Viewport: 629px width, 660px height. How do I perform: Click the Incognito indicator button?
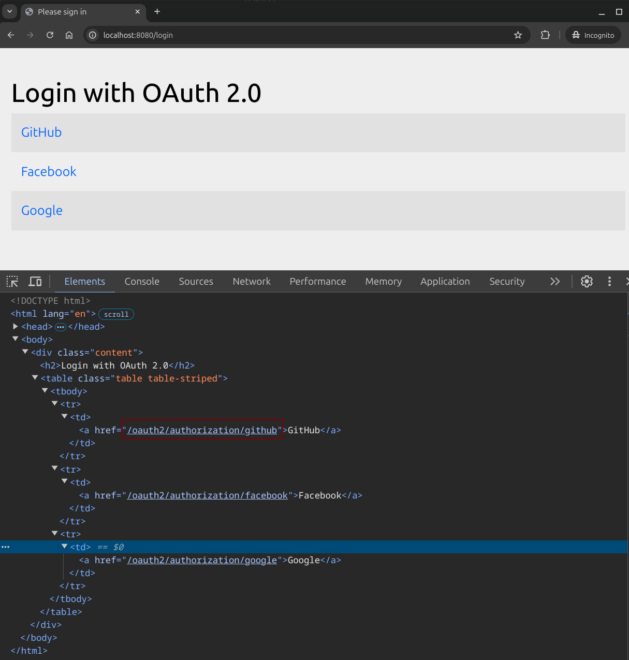(x=593, y=35)
